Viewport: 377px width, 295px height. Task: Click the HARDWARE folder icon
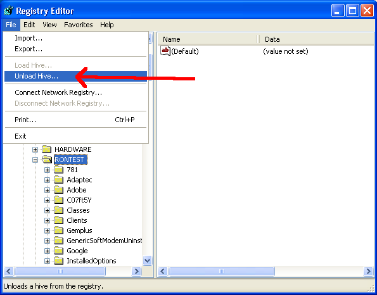point(47,149)
